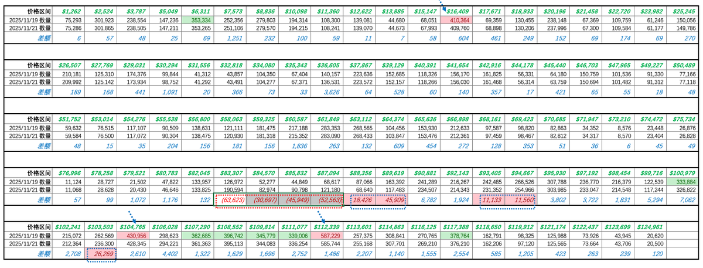Click the red highlighted cell 587,229
The height and width of the screenshot is (268, 703).
326,235
